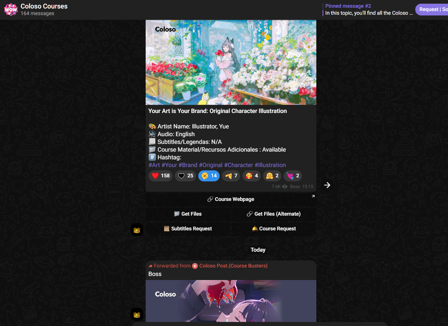
Task: Click Get Files (Alternate) button
Action: click(274, 214)
